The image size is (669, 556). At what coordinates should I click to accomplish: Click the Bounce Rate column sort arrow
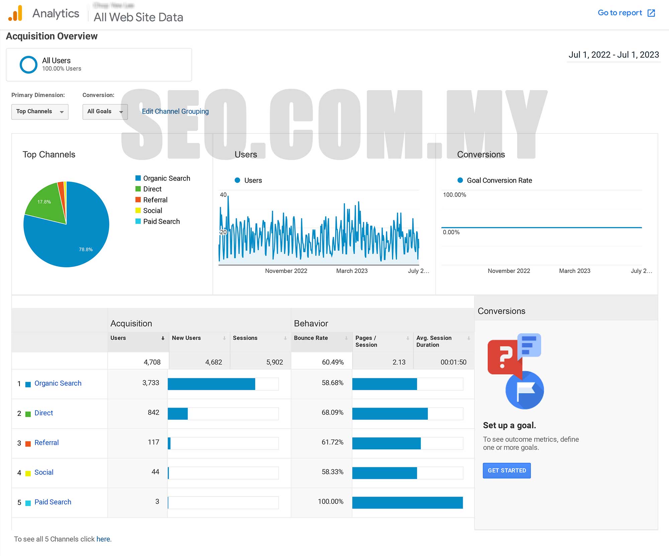click(x=346, y=338)
